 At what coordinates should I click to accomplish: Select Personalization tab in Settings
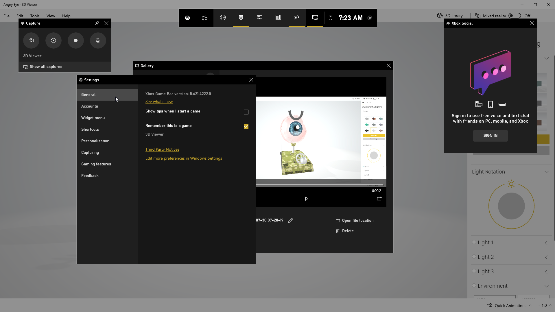(x=107, y=141)
